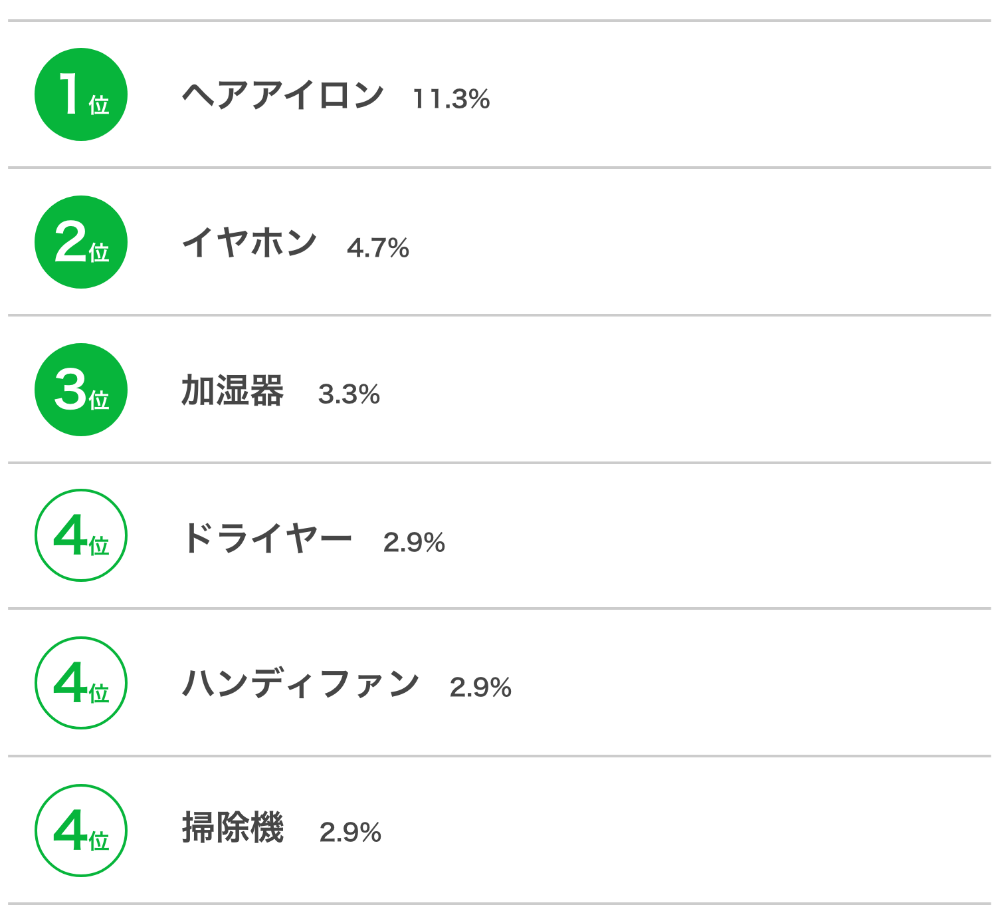
Task: Click divider line between 加湿器 and ドライヤー rows
Action: 499,462
